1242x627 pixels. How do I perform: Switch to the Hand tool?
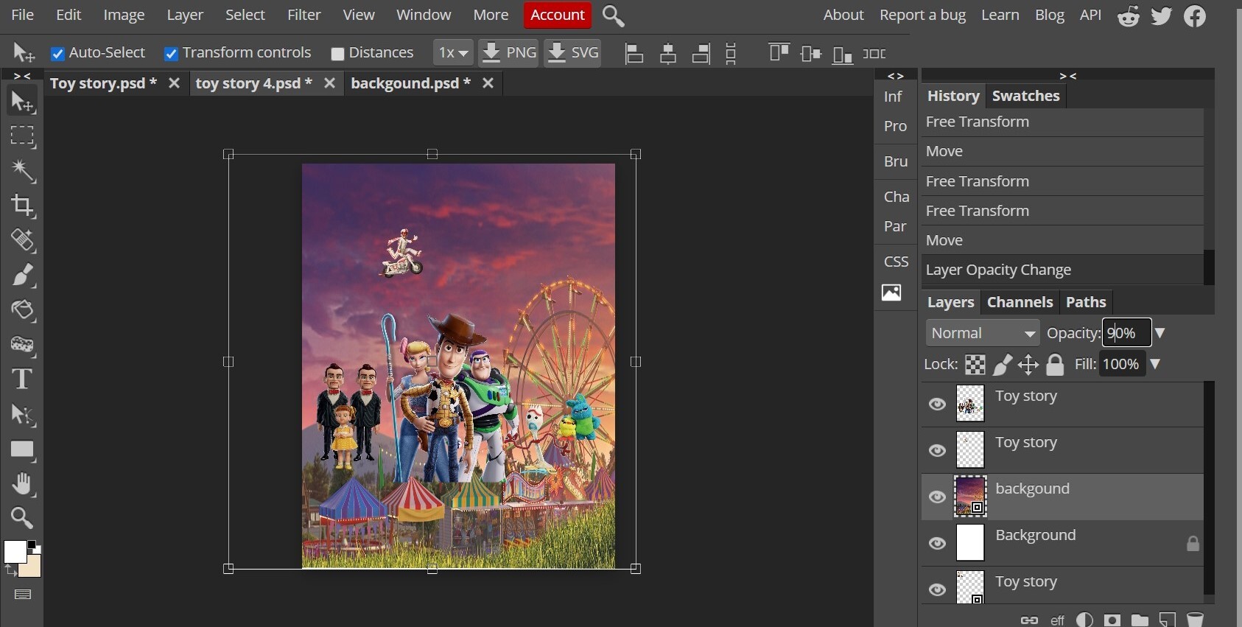pos(22,484)
